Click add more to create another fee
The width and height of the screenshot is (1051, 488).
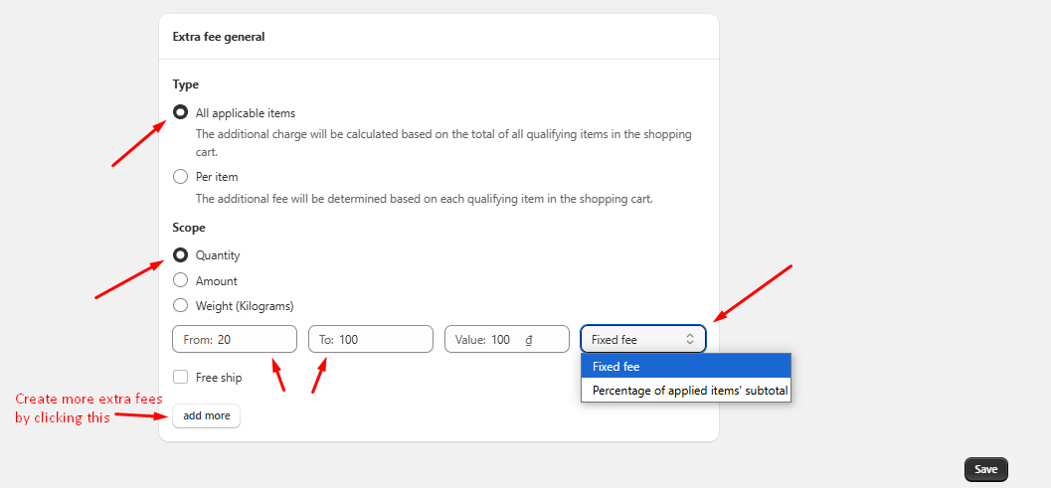tap(206, 415)
